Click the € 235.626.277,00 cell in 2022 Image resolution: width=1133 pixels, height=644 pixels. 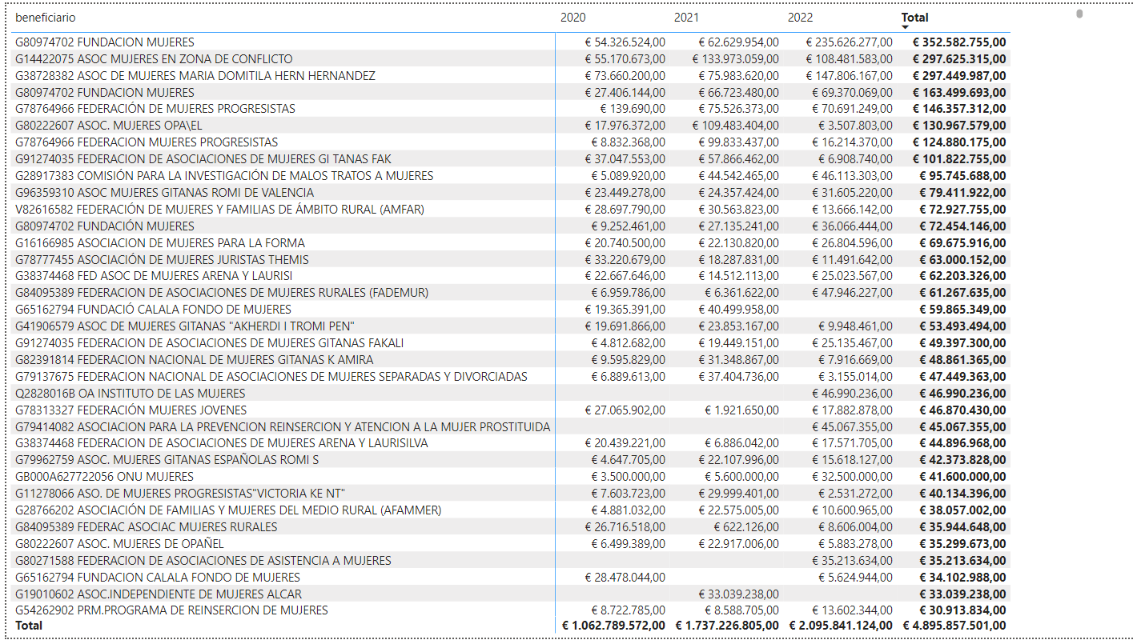[850, 42]
